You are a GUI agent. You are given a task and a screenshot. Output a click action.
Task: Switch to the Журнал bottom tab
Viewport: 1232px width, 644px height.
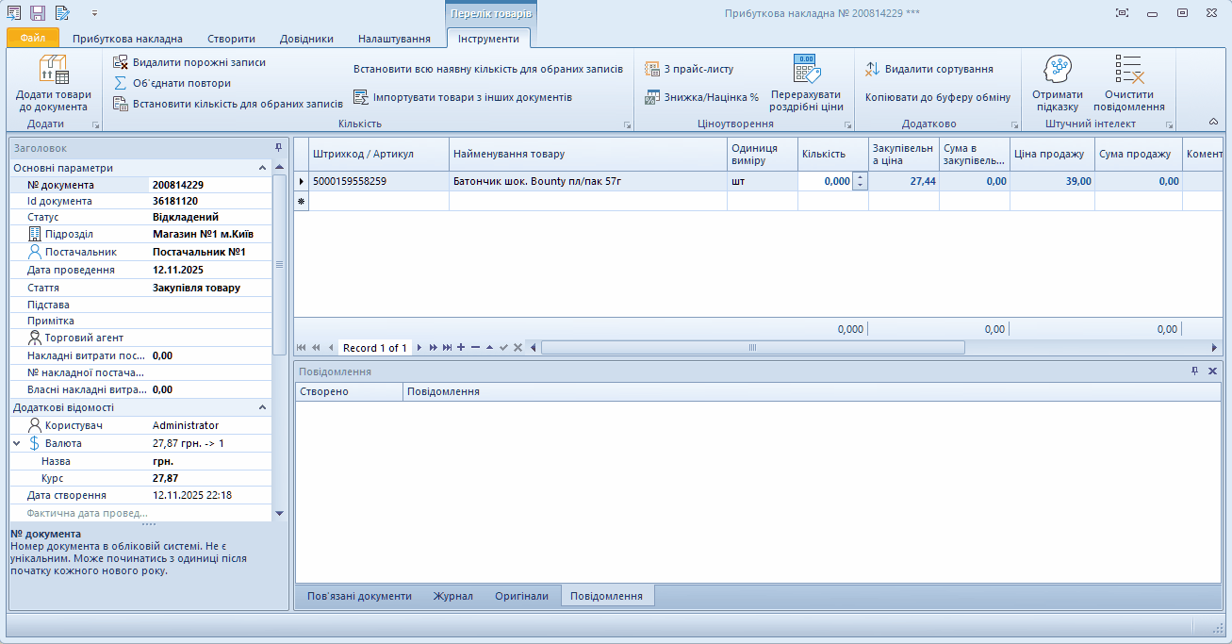pos(452,596)
